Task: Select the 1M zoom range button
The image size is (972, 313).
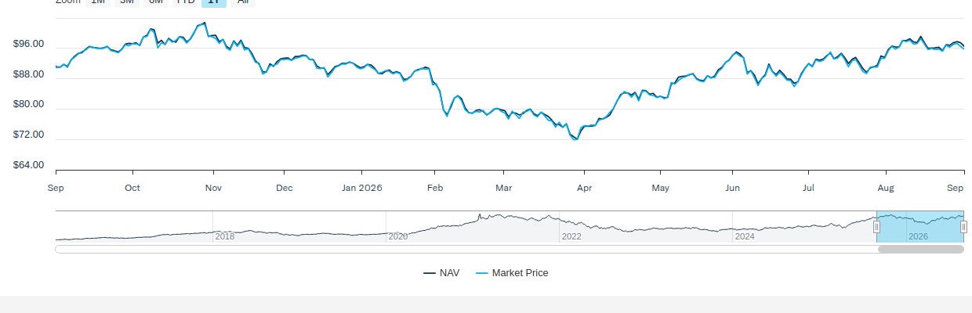Action: 98,2
